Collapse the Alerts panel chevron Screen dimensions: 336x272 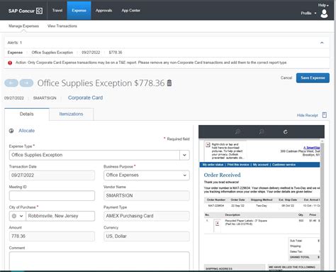pos(322,43)
